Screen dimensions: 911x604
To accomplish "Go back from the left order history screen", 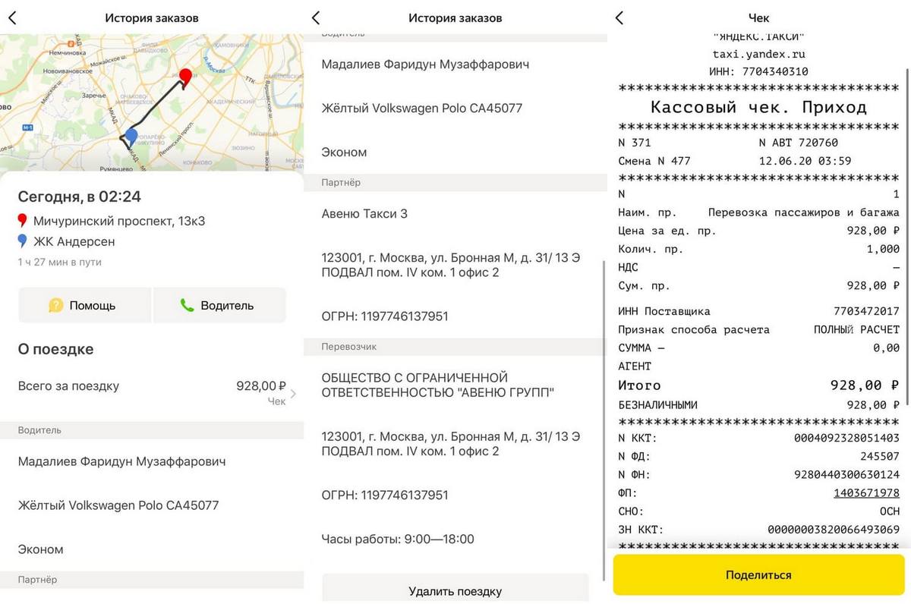I will point(12,18).
